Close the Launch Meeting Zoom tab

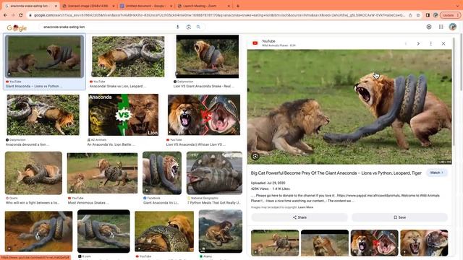(x=229, y=6)
